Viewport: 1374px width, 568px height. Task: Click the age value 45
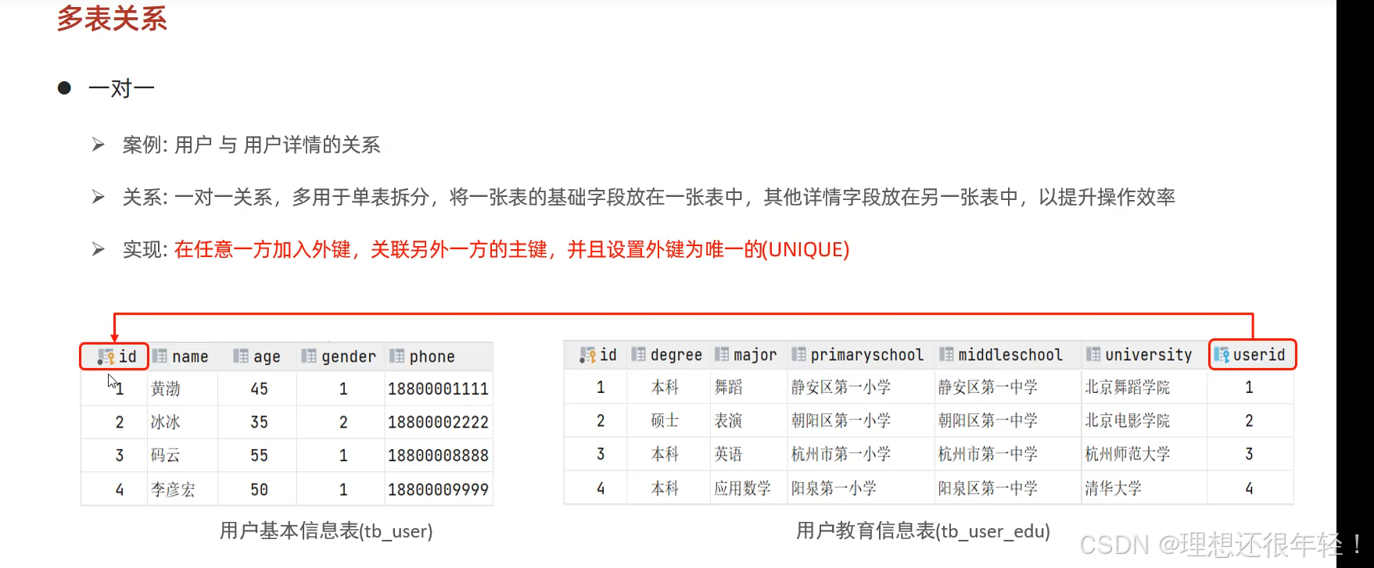coord(259,388)
